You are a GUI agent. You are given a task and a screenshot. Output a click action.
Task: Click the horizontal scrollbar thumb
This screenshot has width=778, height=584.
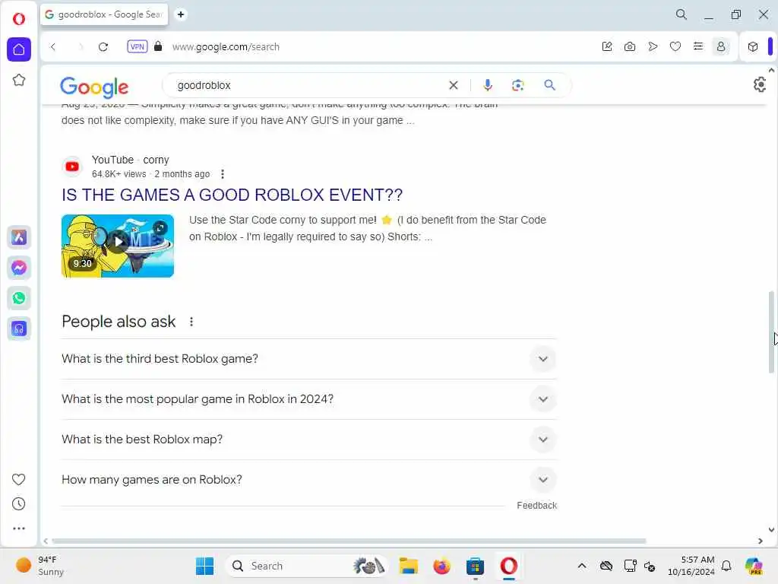pos(349,541)
